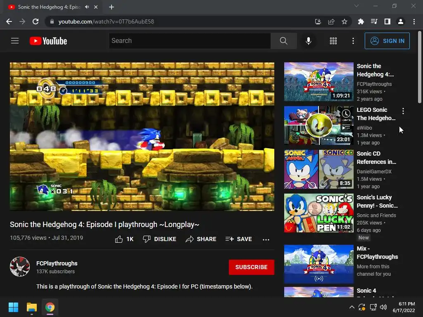Open media controls icon in toolbar
Screen dimensions: 423x317
point(374,21)
